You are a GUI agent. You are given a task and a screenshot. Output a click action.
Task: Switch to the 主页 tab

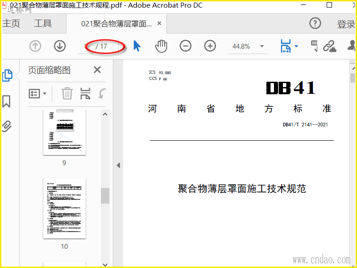coord(11,24)
